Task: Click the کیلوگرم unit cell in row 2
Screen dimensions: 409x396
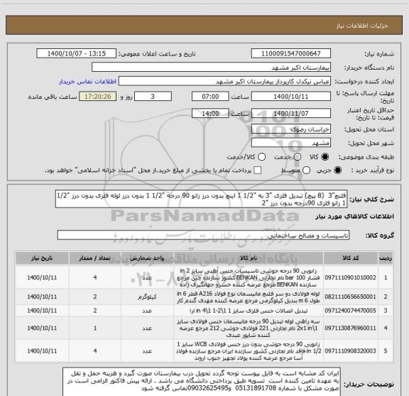Action: click(147, 297)
